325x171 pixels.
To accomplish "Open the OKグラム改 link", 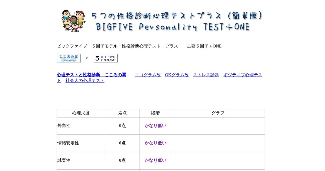I will (177, 75).
